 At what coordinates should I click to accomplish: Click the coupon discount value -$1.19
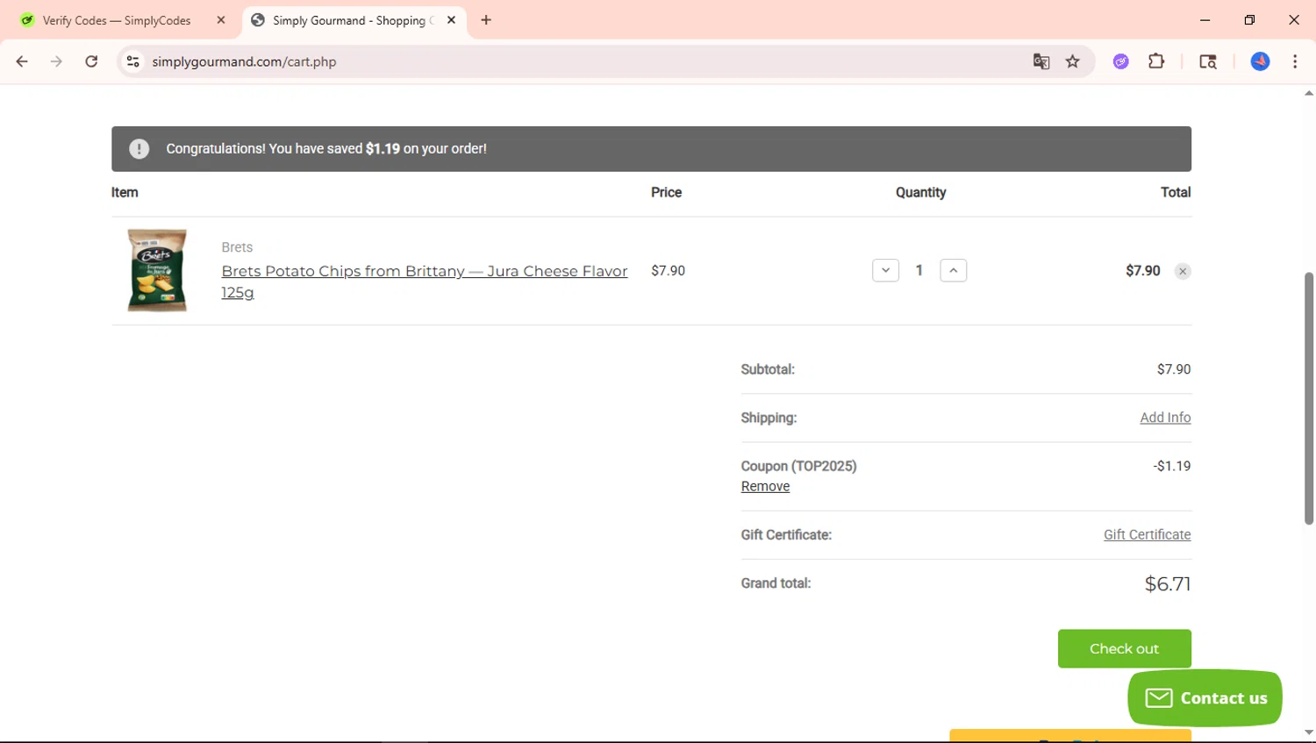[1172, 466]
